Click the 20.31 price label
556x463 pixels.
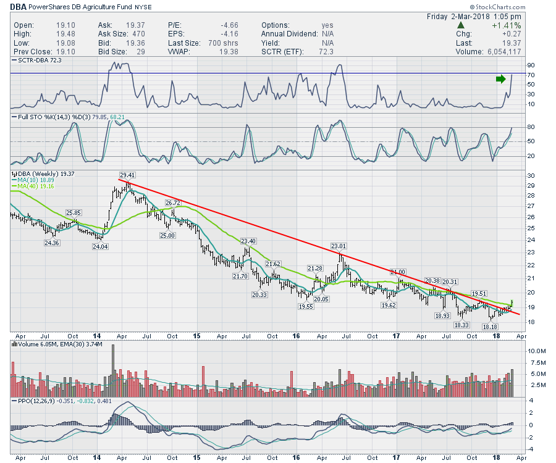pos(450,282)
